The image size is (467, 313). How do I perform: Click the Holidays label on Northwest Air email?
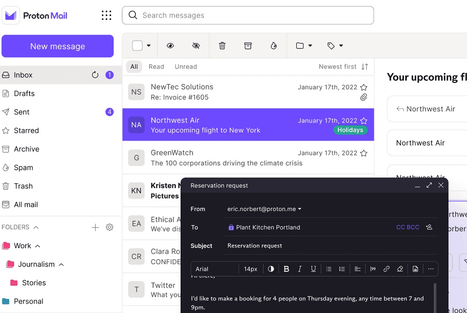350,130
